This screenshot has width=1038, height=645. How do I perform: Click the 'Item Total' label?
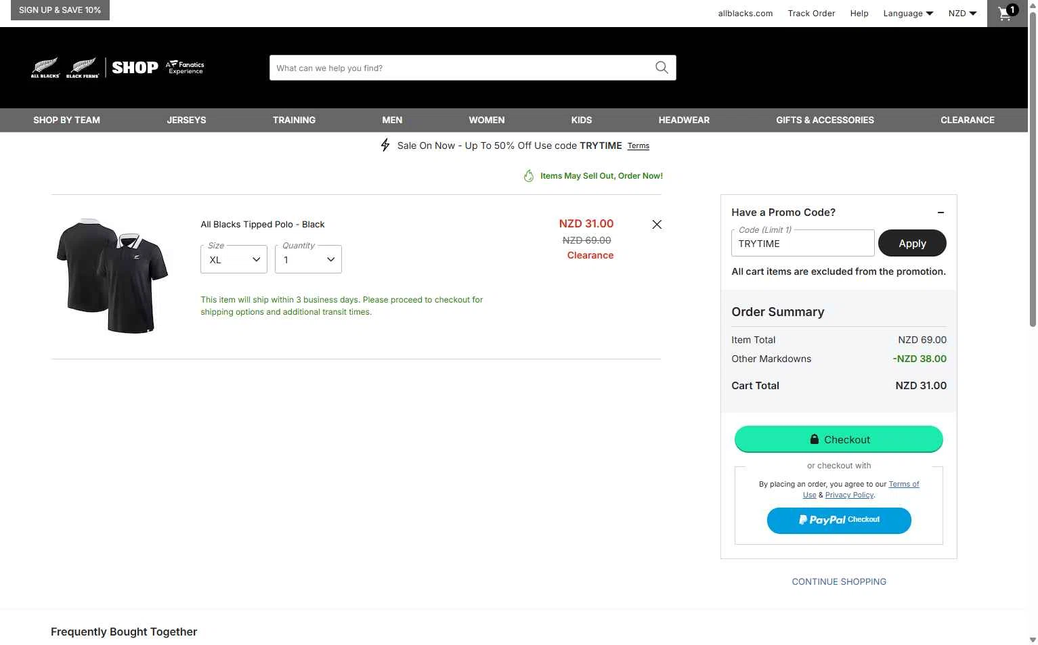coord(753,340)
